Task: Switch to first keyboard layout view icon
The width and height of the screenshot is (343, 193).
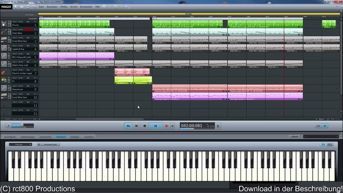Action: pos(323,144)
